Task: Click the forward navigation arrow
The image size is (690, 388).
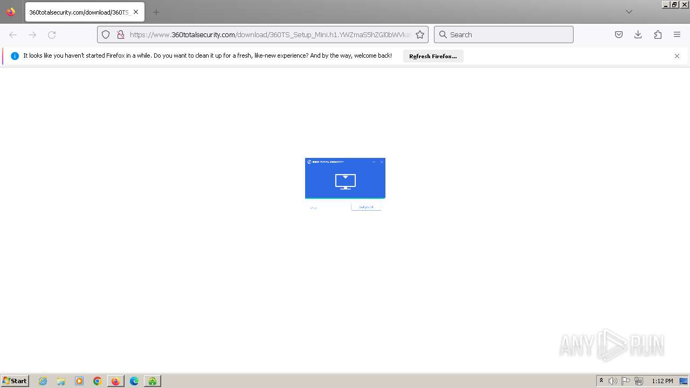Action: tap(32, 34)
